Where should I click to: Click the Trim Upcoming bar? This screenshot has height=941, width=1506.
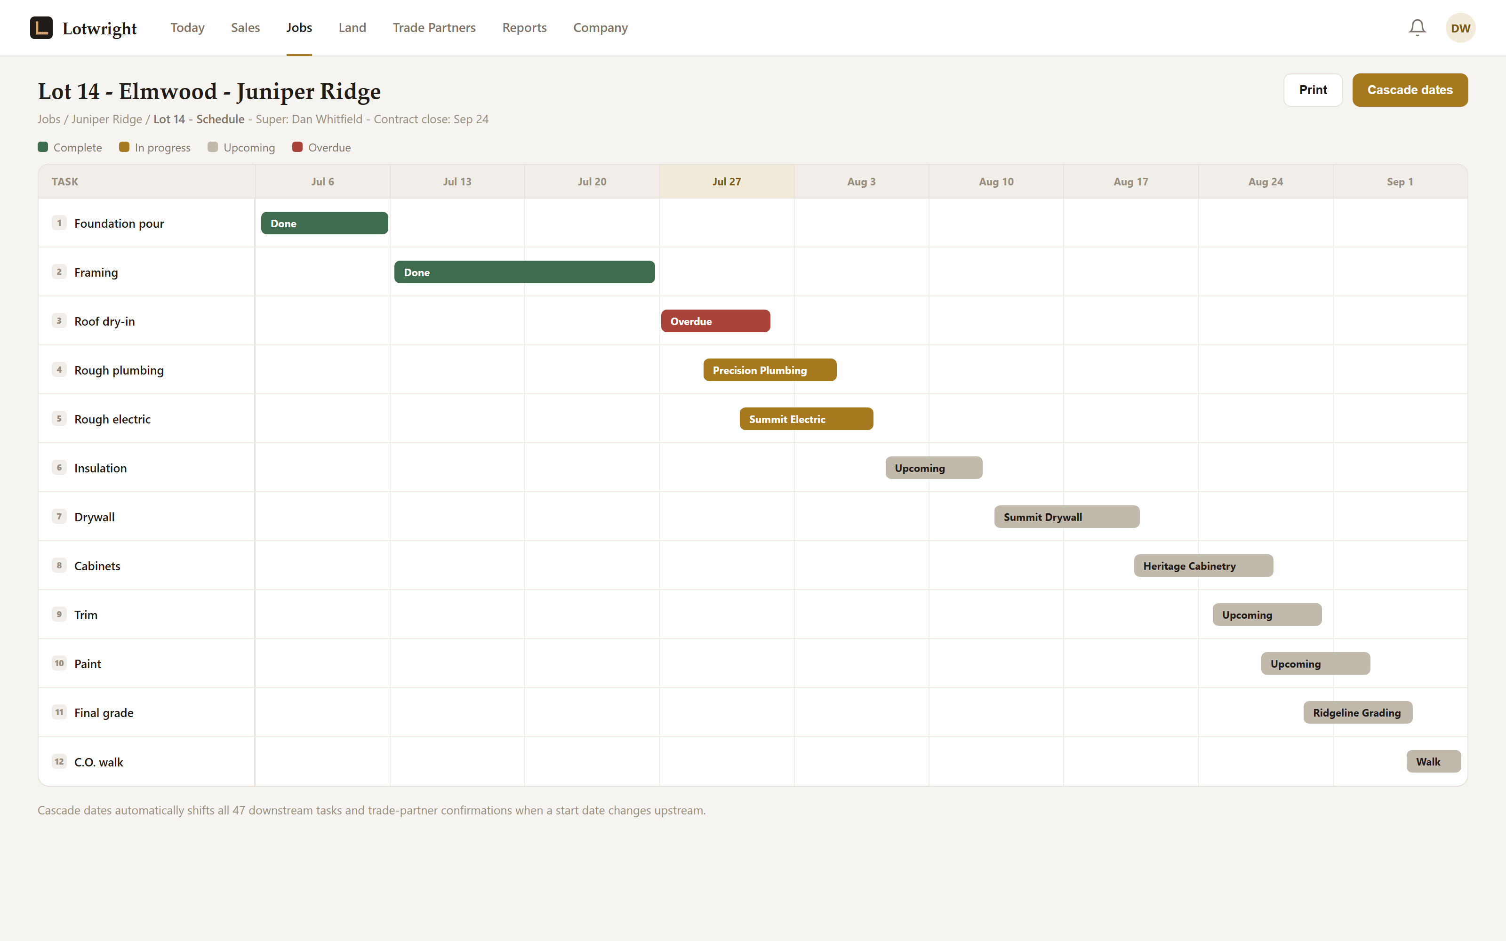[x=1267, y=615]
